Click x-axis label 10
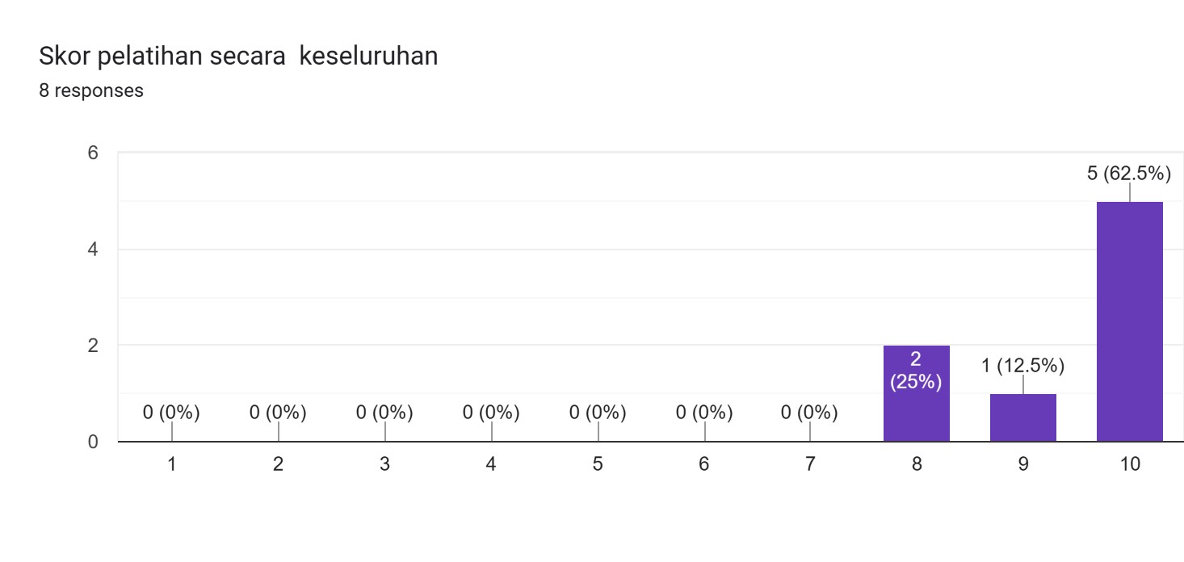 pyautogui.click(x=1129, y=465)
